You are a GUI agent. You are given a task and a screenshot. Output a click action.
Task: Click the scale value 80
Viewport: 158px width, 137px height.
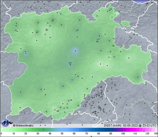click(x=98, y=134)
